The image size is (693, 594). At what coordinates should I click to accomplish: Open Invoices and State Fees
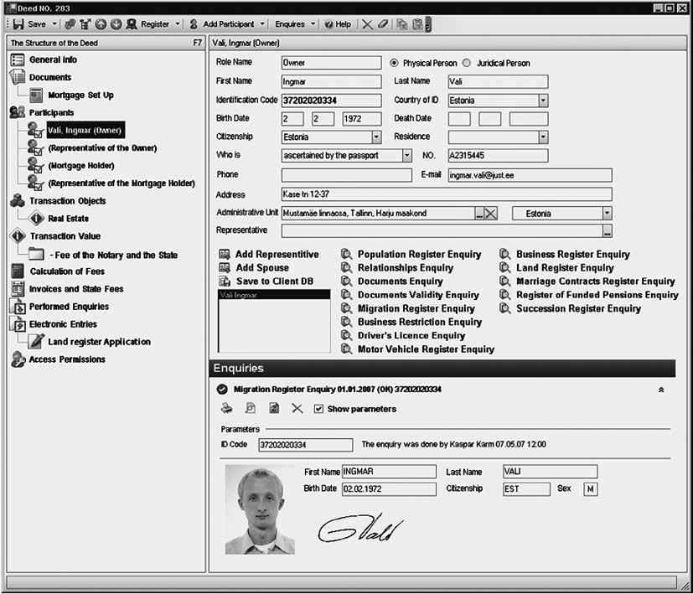click(x=76, y=289)
